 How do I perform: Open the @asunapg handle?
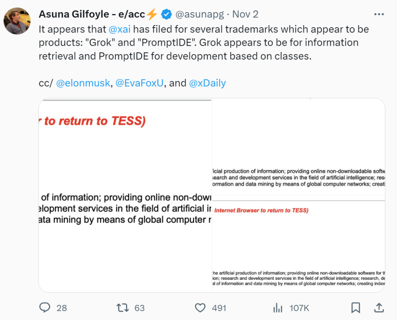tap(200, 14)
